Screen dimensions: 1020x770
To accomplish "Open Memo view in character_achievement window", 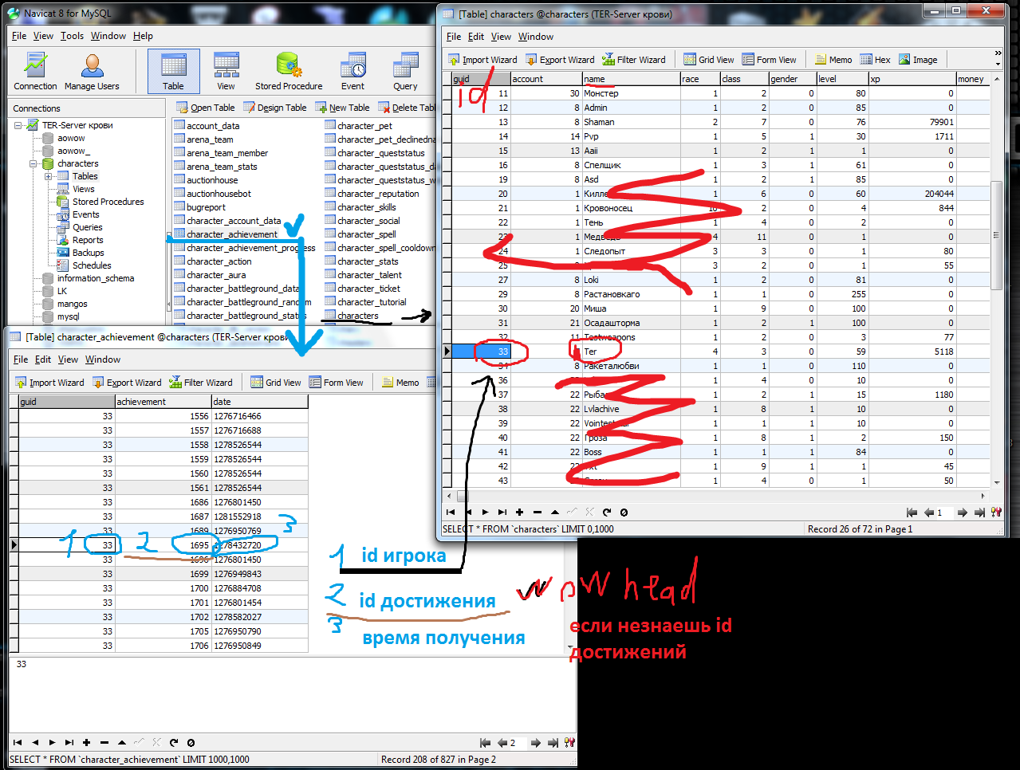I will pyautogui.click(x=400, y=383).
